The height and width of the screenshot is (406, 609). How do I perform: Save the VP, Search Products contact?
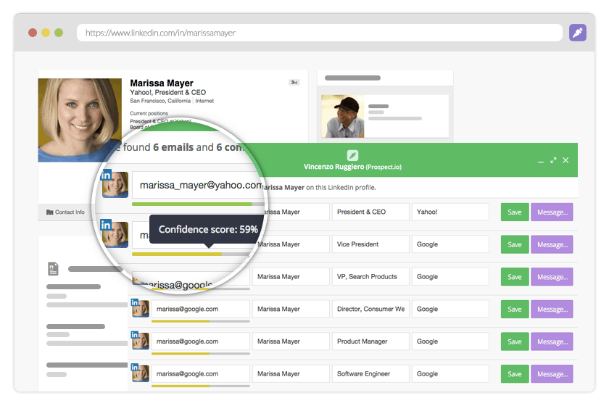515,277
